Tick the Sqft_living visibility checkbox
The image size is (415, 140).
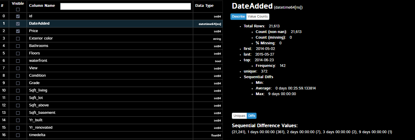point(18,91)
